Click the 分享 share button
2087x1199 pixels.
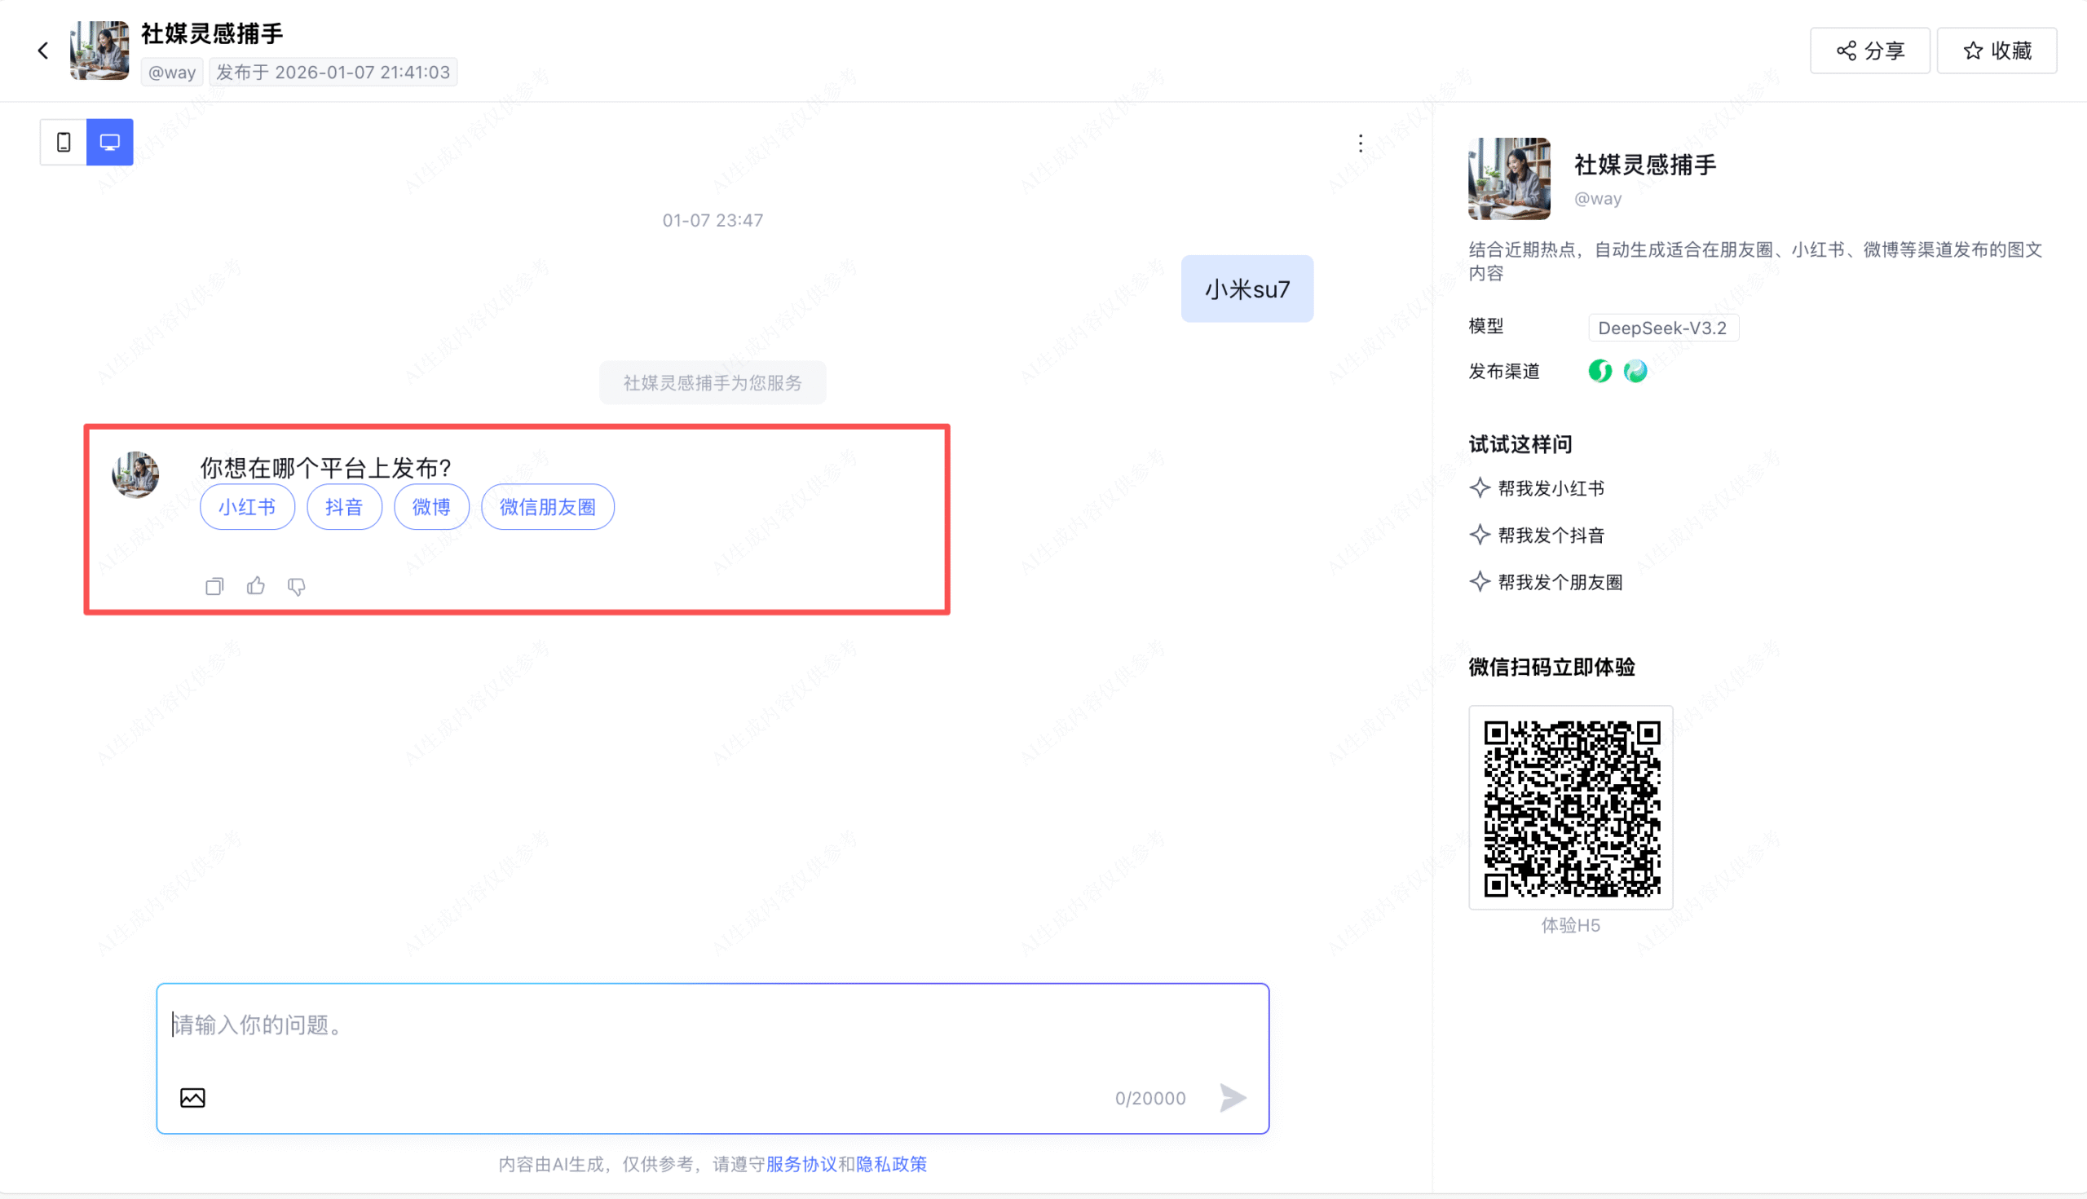coord(1869,51)
